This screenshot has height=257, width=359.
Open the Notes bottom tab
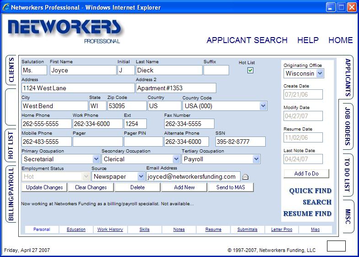(179, 230)
